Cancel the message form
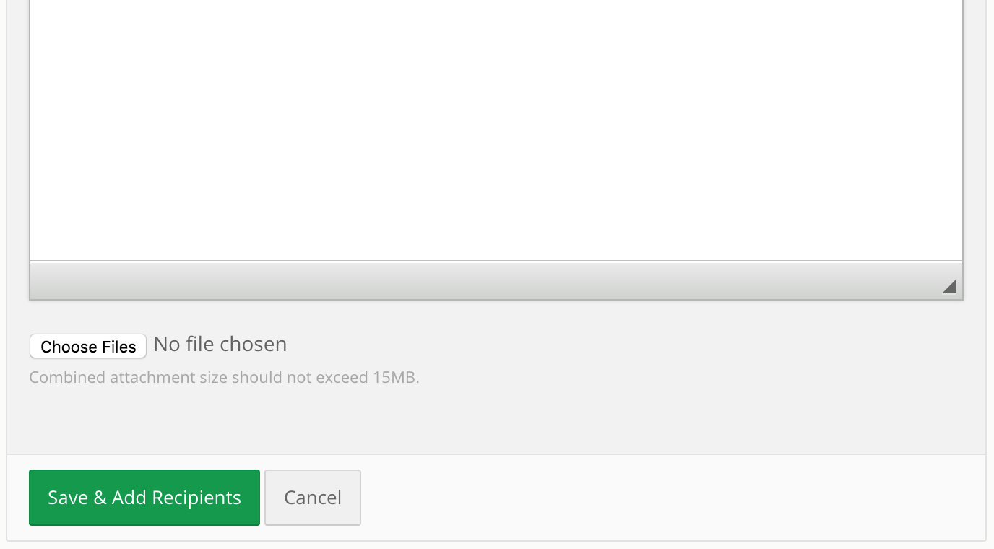 pyautogui.click(x=313, y=498)
